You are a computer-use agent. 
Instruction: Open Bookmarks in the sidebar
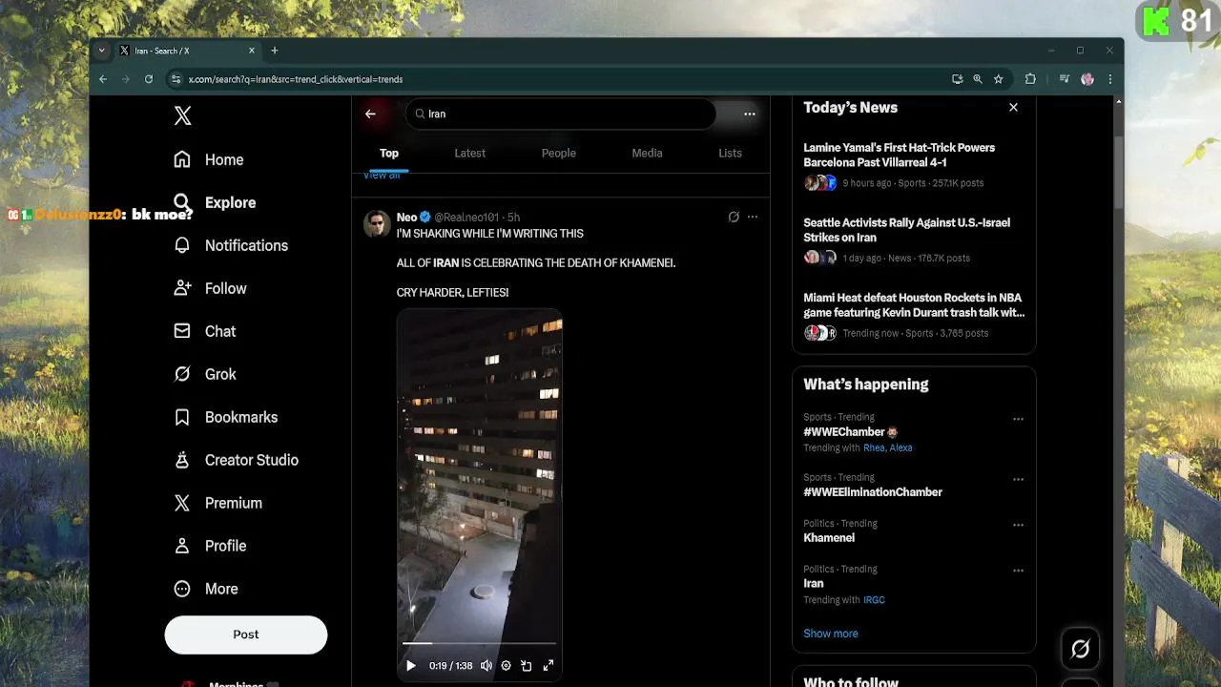[x=225, y=417]
